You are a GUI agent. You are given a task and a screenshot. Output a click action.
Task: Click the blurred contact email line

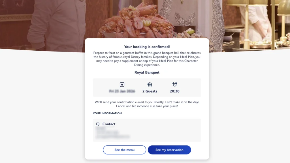coord(113,137)
